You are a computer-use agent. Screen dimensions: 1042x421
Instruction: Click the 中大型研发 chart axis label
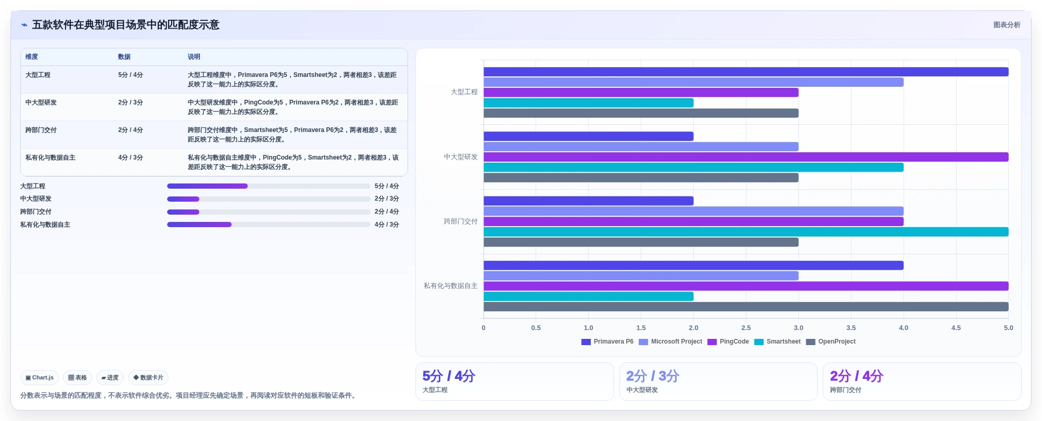coord(461,157)
